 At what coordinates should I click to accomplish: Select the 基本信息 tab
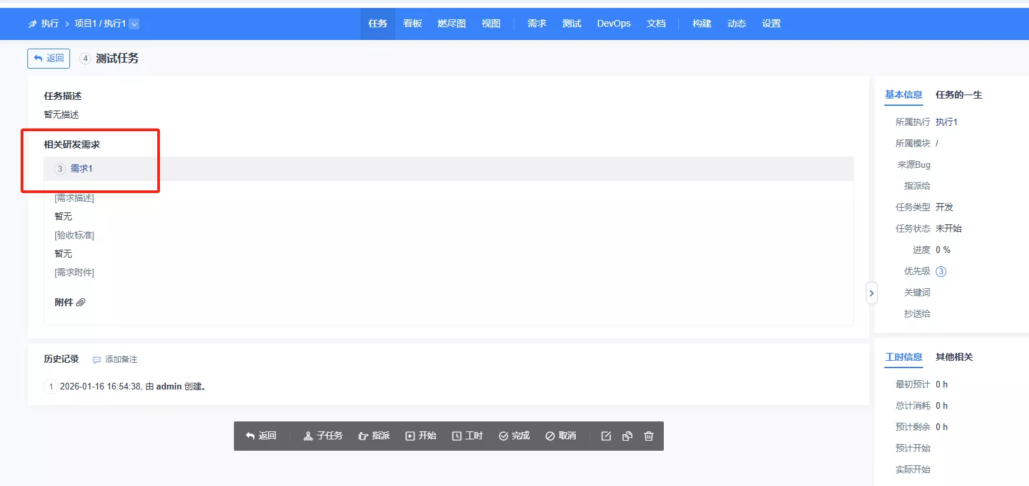[x=904, y=95]
